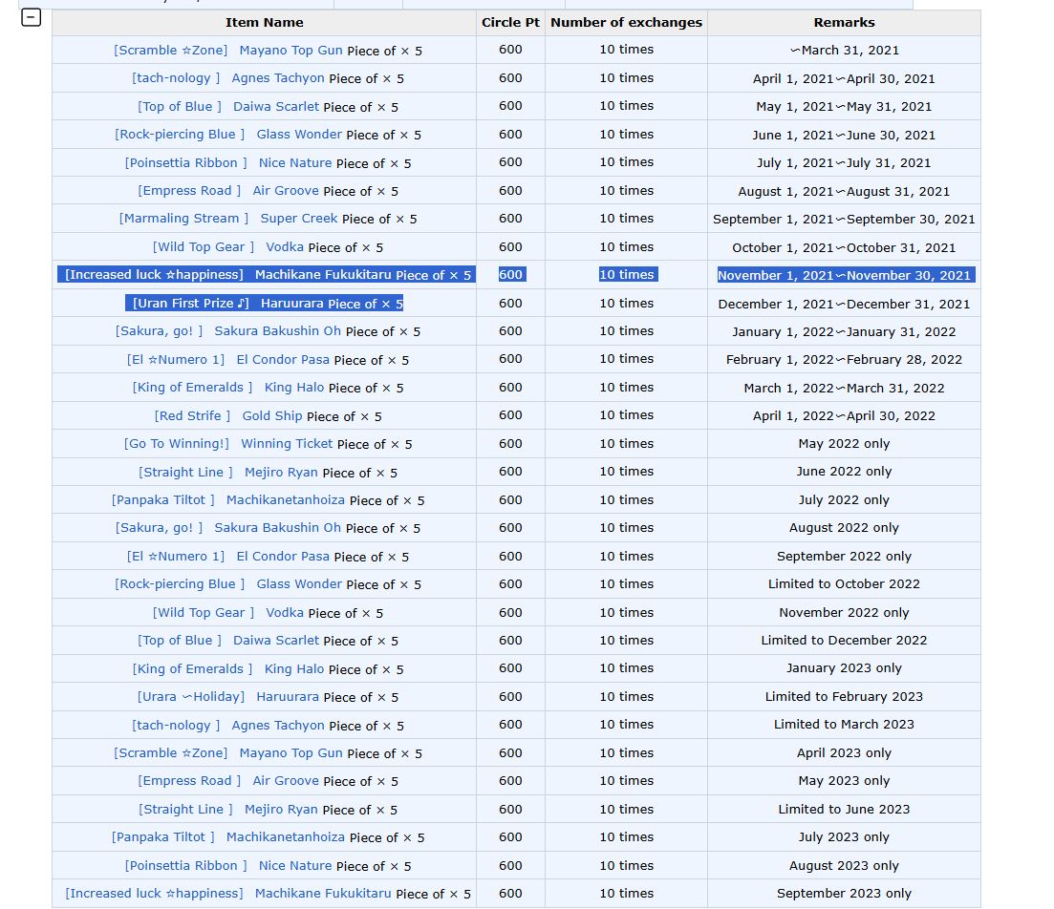Open [Rock-piercing Blue] link in June 2021 row
The height and width of the screenshot is (909, 1054).
click(180, 135)
